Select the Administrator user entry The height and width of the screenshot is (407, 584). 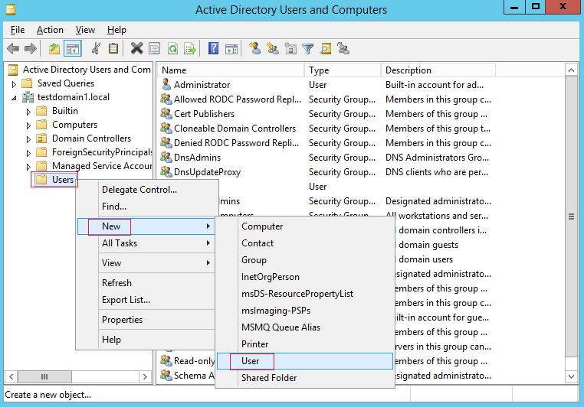pos(202,85)
